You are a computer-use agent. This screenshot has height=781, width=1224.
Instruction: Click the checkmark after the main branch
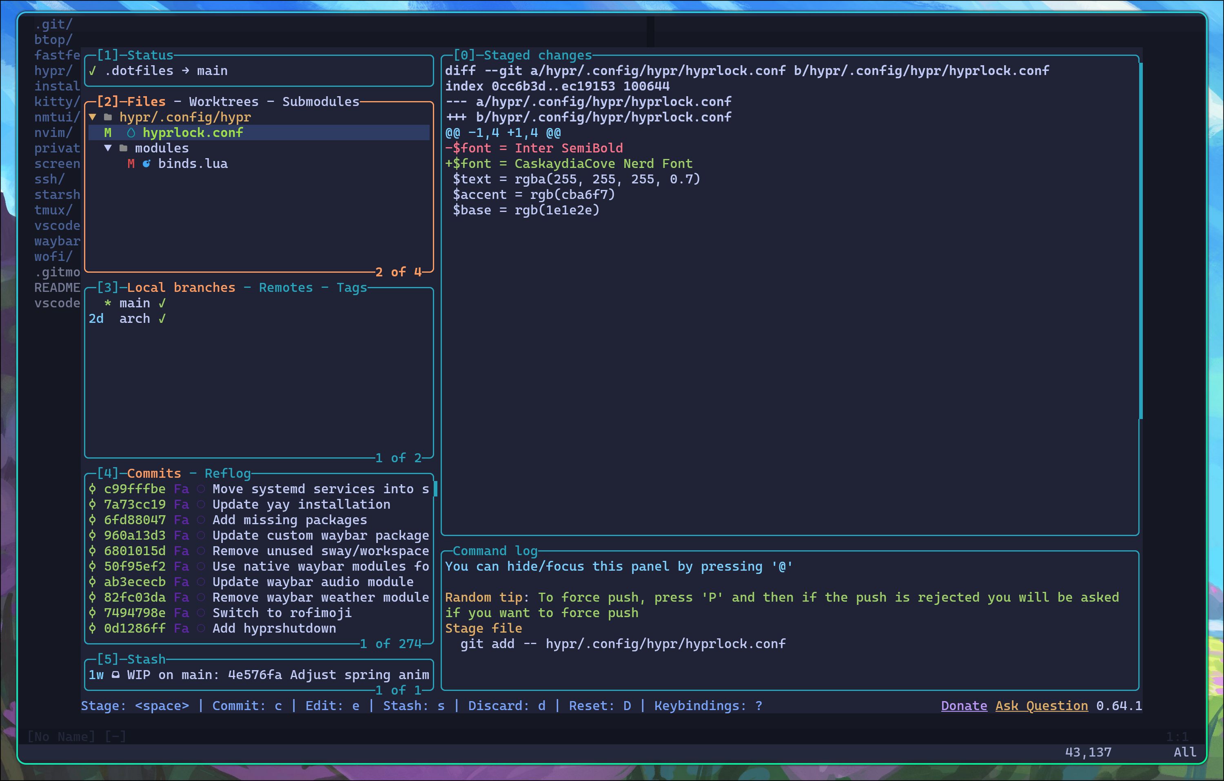[162, 304]
